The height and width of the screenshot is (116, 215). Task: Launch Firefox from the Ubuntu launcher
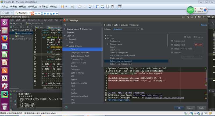pos(5,39)
